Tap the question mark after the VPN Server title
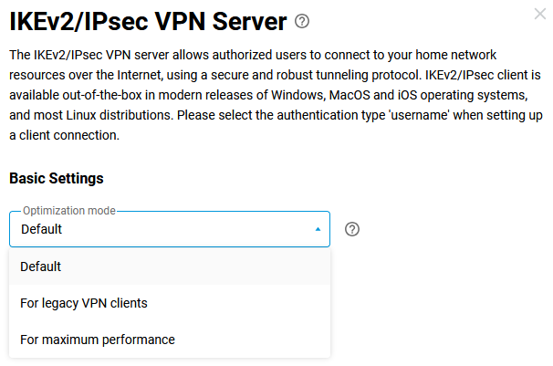 [303, 20]
